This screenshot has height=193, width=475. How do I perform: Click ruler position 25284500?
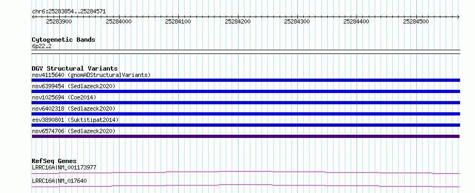point(416,21)
